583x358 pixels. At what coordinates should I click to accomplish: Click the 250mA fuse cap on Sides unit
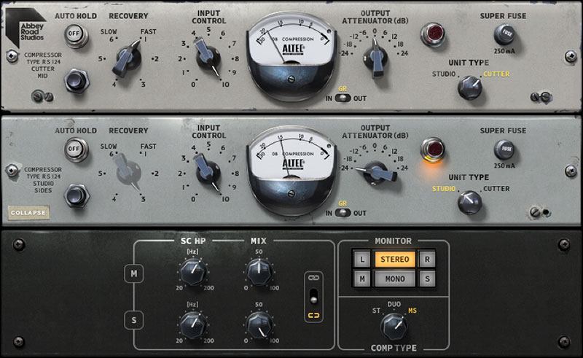pyautogui.click(x=504, y=149)
